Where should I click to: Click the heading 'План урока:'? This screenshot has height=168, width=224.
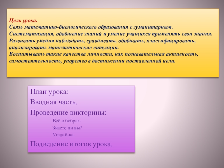pos(49,92)
